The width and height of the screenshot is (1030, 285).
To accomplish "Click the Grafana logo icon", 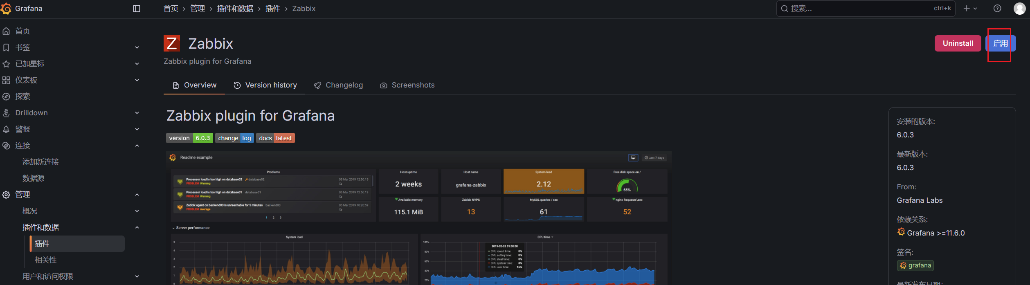I will point(6,9).
